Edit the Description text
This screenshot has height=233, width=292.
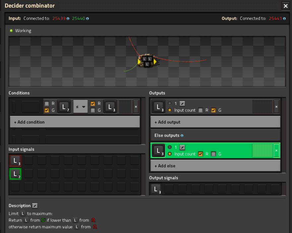coord(35,205)
